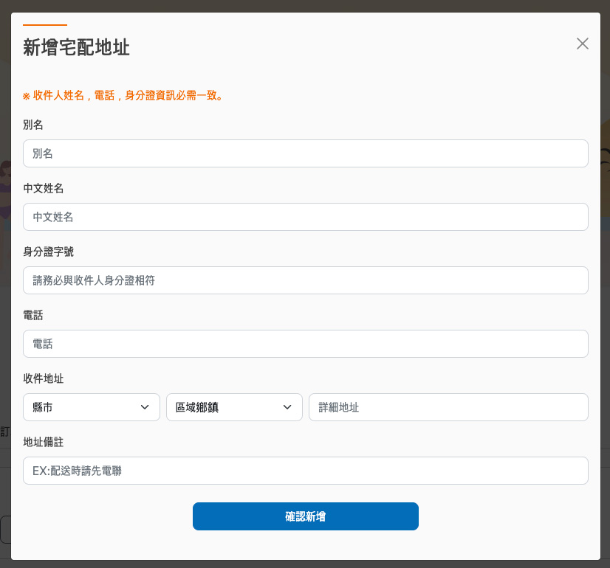610x568 pixels.
Task: Click the 地址備註 field label
Action: [x=44, y=442]
